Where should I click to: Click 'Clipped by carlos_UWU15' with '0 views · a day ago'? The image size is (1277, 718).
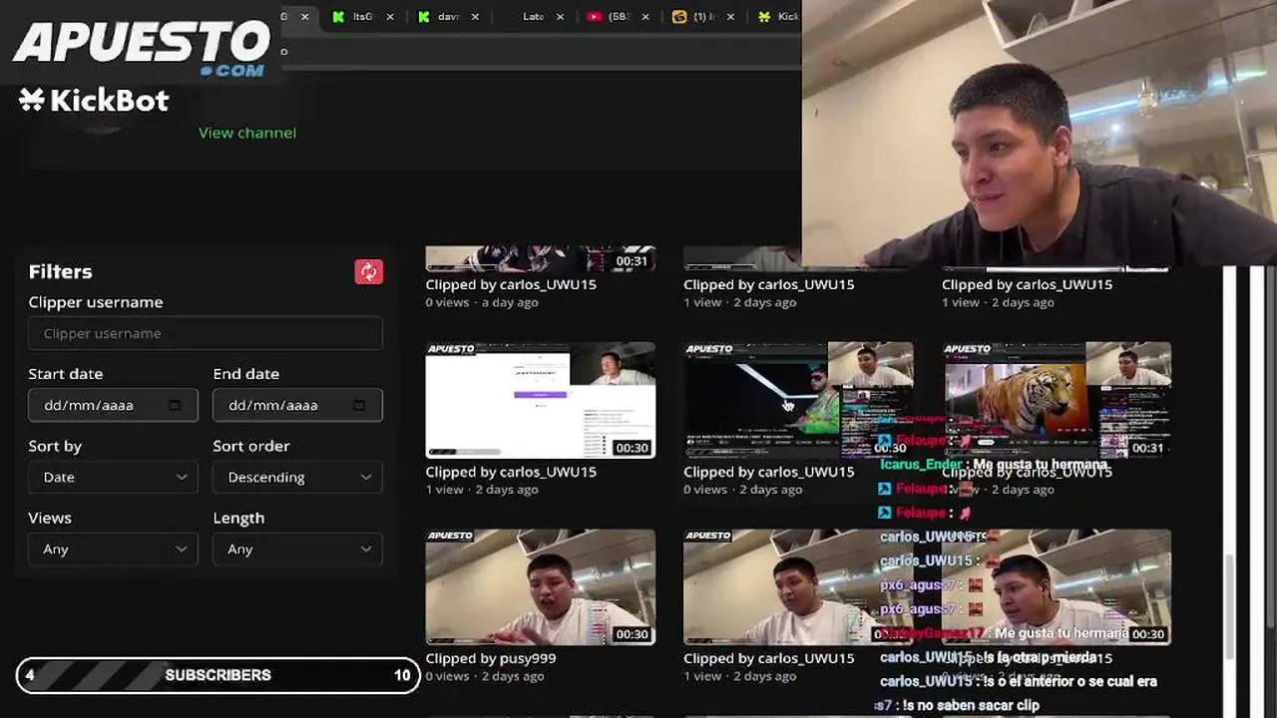pos(511,284)
